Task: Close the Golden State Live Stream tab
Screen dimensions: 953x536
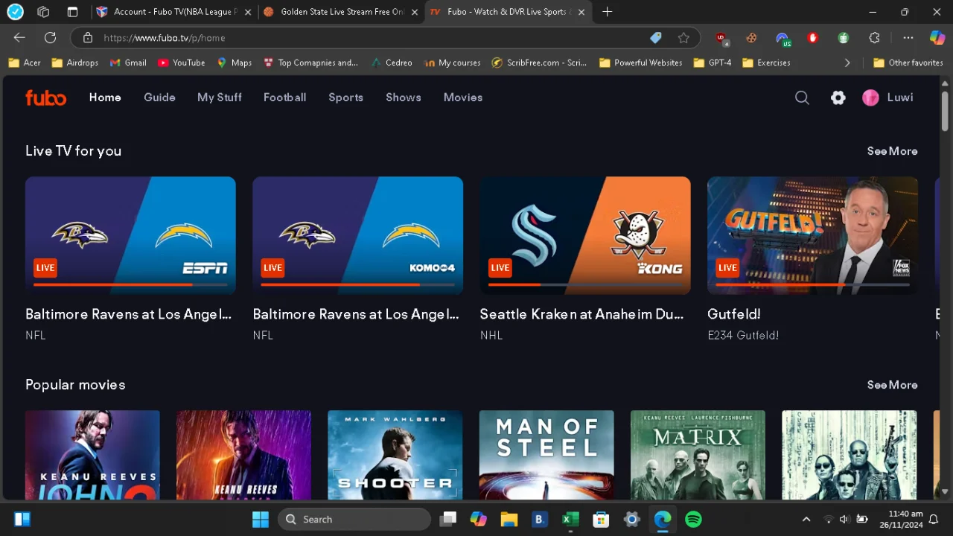Action: [415, 12]
